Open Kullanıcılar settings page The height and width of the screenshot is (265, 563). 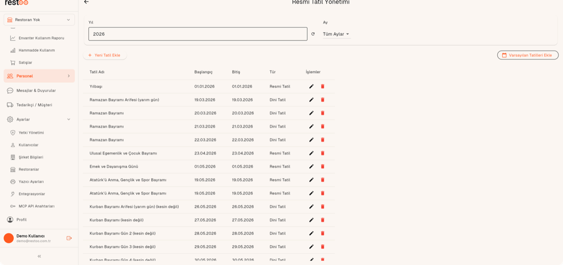29,145
